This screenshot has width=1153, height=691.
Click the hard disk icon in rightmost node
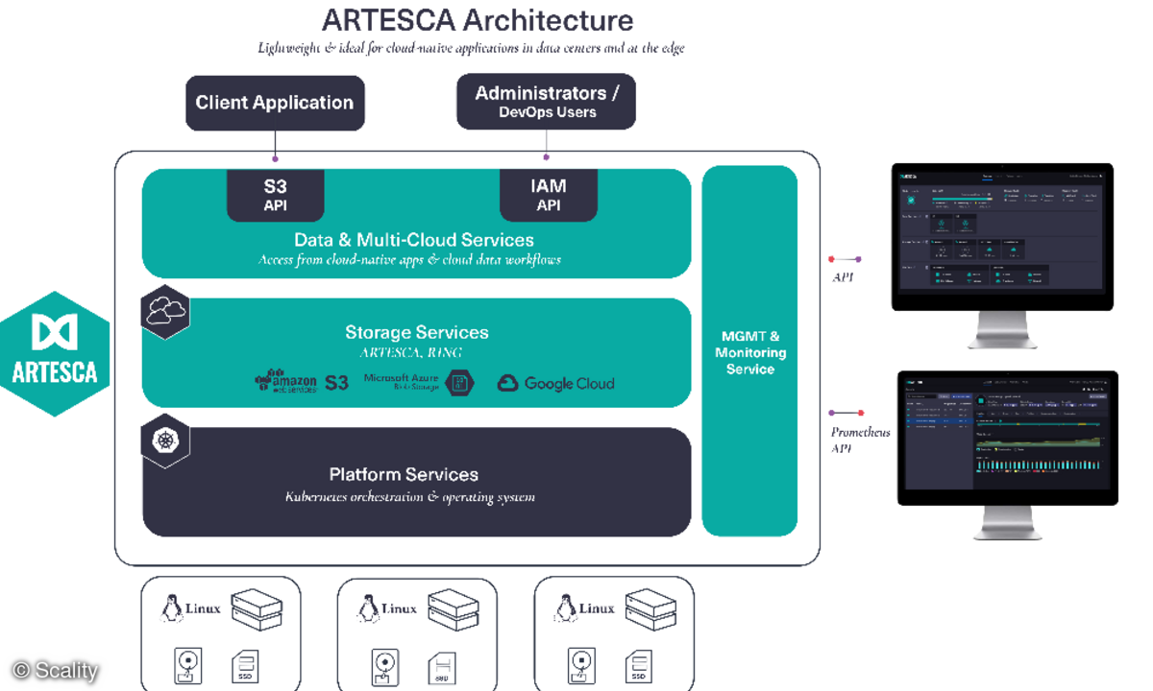pos(581,666)
